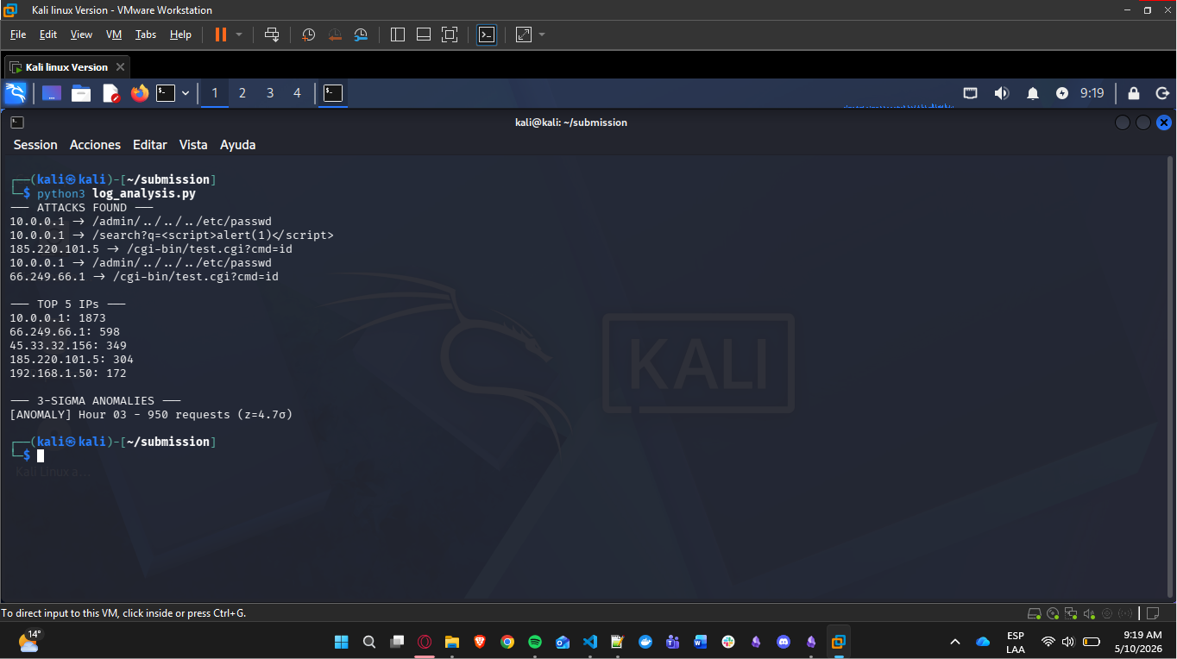Screen dimensions: 1177x659
Task: Open the Kali network connection indicator
Action: 971,93
